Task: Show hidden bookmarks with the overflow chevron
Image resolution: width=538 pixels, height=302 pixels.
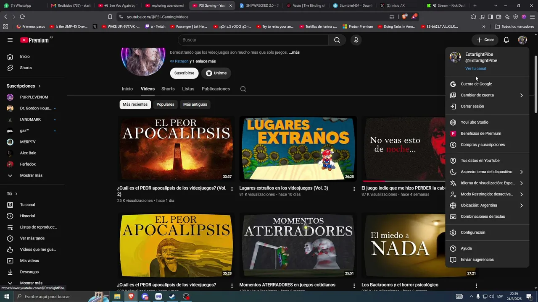Action: [x=484, y=26]
